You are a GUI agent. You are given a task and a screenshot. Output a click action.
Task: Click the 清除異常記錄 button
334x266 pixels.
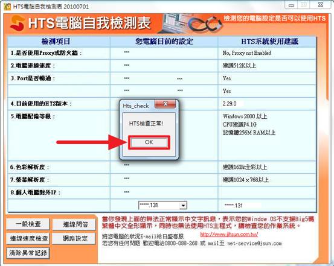28,253
